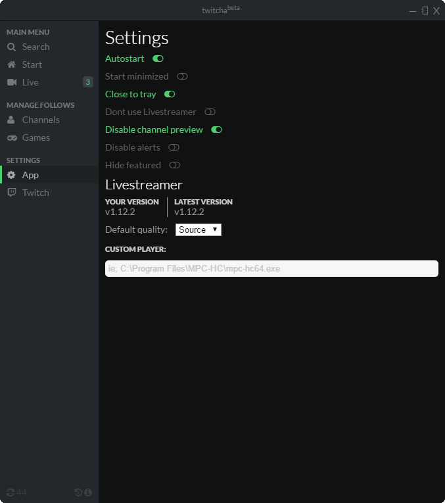Enable the Start minimized toggle
The width and height of the screenshot is (445, 503).
pos(182,76)
